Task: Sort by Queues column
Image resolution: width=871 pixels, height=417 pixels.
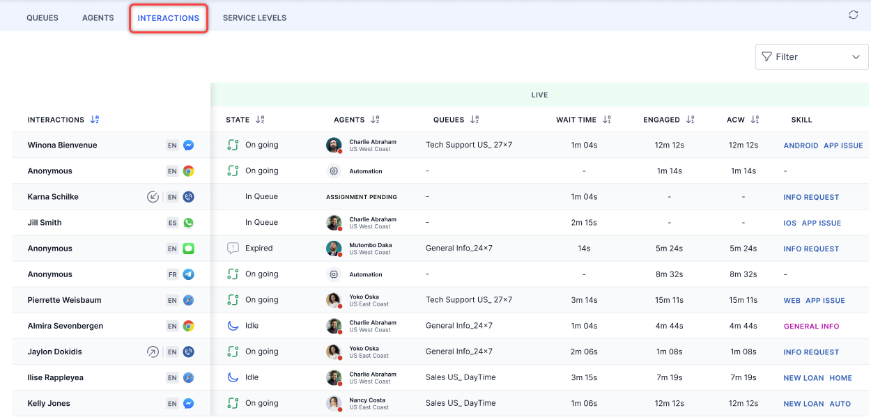Action: 475,120
